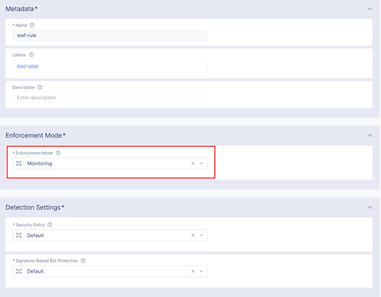
Task: Collapse the Metadata section
Action: click(x=370, y=9)
